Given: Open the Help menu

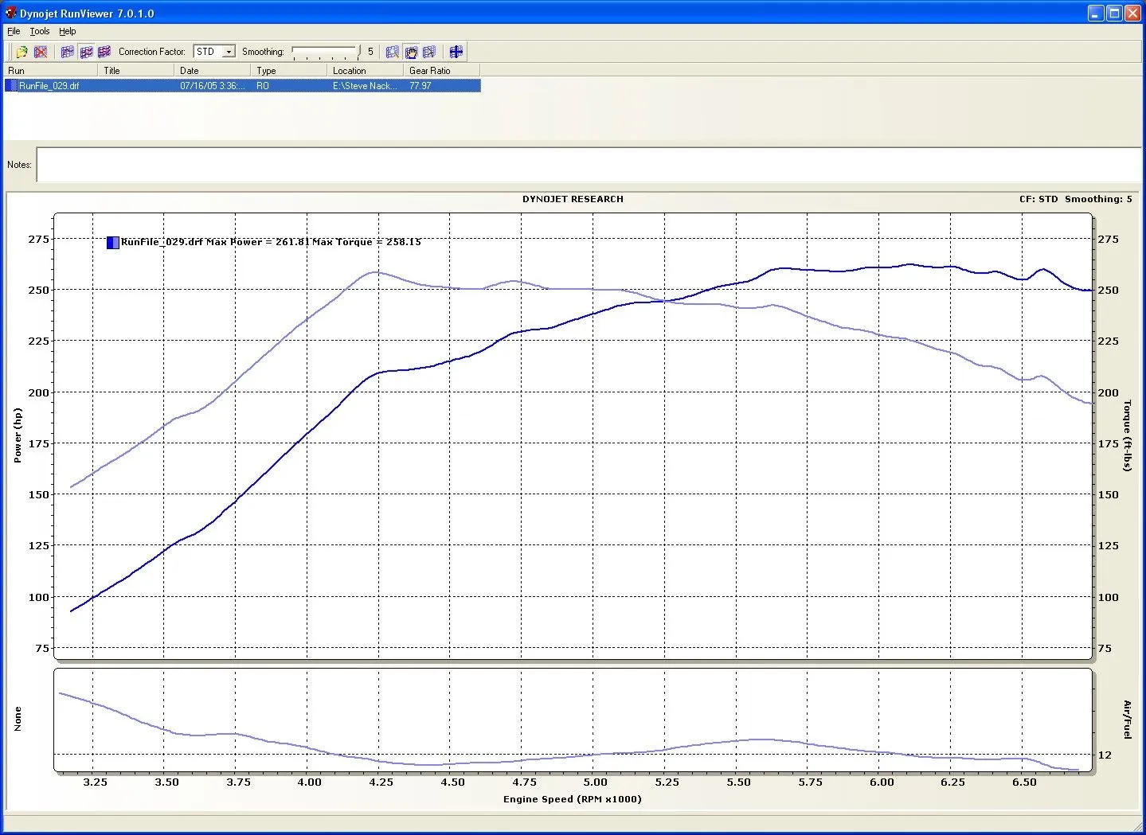Looking at the screenshot, I should tap(68, 31).
